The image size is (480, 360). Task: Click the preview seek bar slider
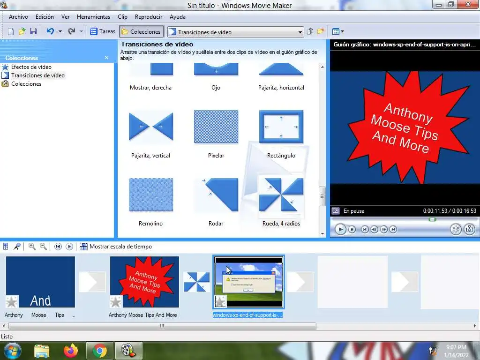[432, 219]
